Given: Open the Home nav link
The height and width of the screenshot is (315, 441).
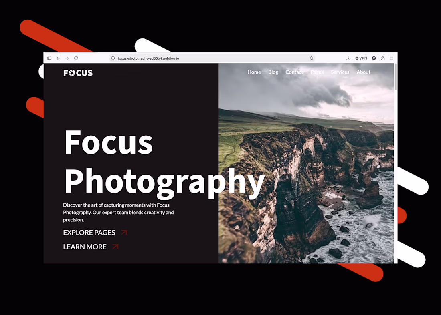Looking at the screenshot, I should point(254,72).
